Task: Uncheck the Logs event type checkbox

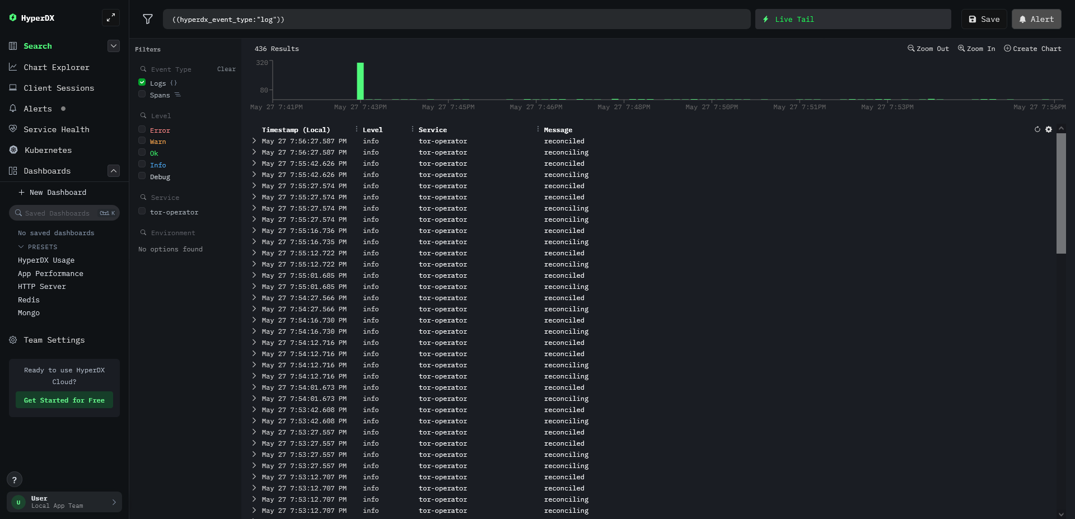Action: 142,82
